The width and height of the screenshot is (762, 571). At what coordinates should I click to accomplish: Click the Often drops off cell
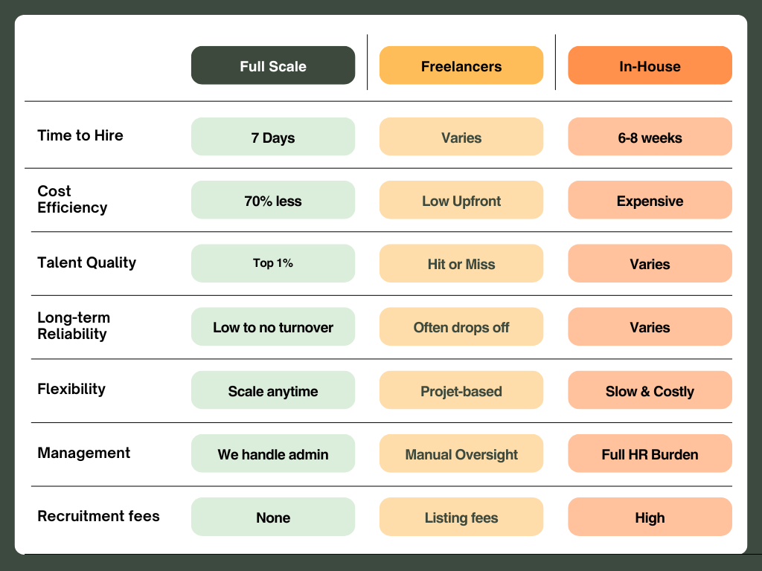461,327
